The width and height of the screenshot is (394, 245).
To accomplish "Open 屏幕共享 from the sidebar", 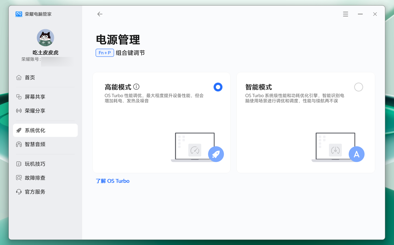I will coord(45,97).
